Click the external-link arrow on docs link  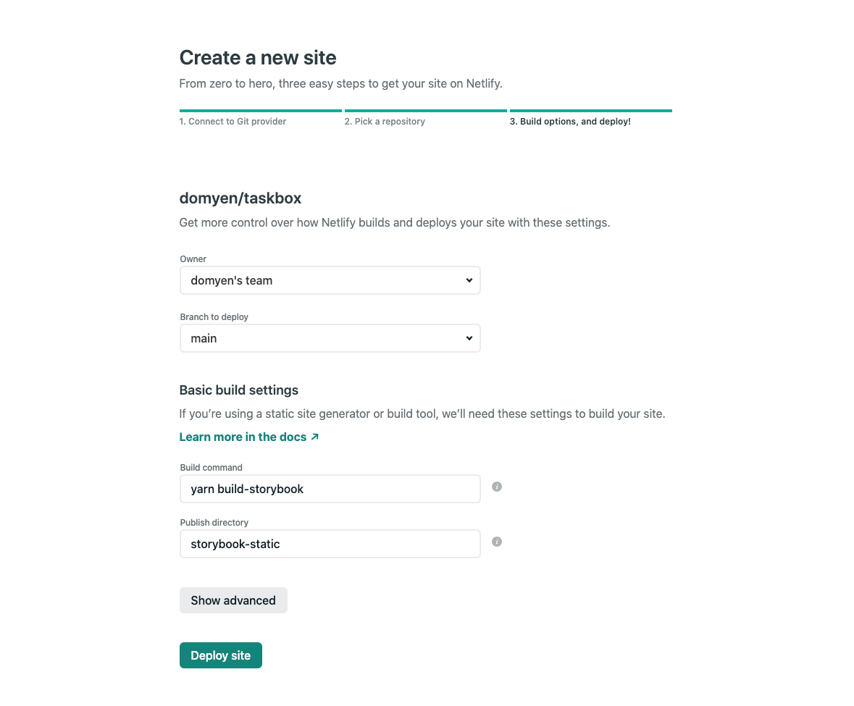[313, 437]
